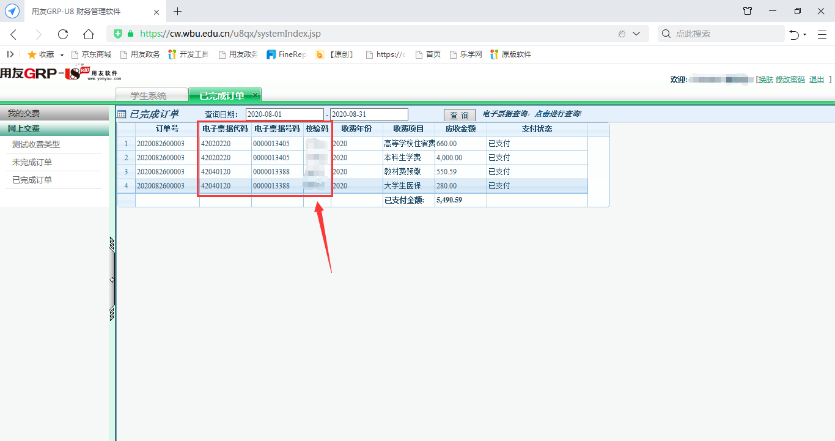Viewport: 835px width, 441px height.
Task: Click the browser back arrow
Action: [13, 34]
